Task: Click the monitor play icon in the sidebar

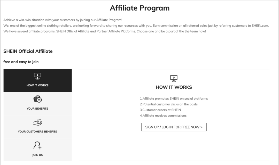Action: (37, 76)
